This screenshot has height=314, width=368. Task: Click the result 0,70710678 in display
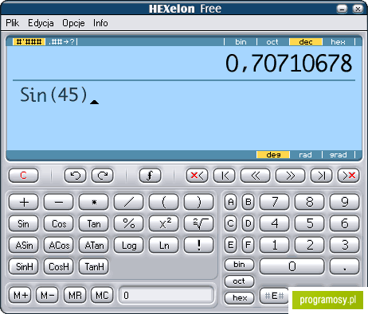[288, 64]
